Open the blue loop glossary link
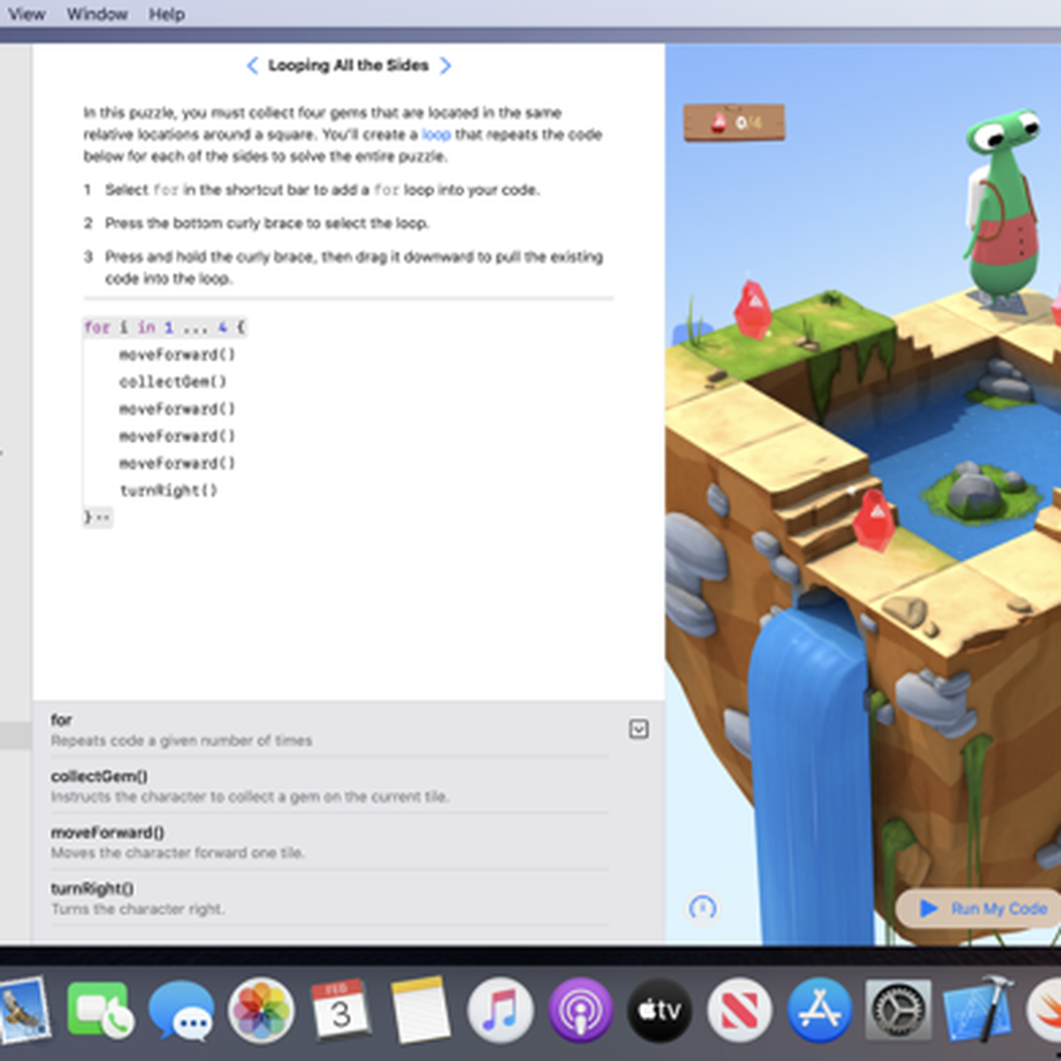This screenshot has width=1061, height=1061. [x=436, y=134]
